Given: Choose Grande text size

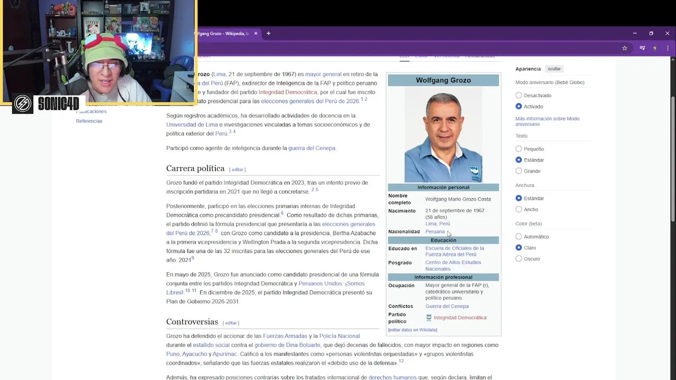Looking at the screenshot, I should tap(519, 171).
